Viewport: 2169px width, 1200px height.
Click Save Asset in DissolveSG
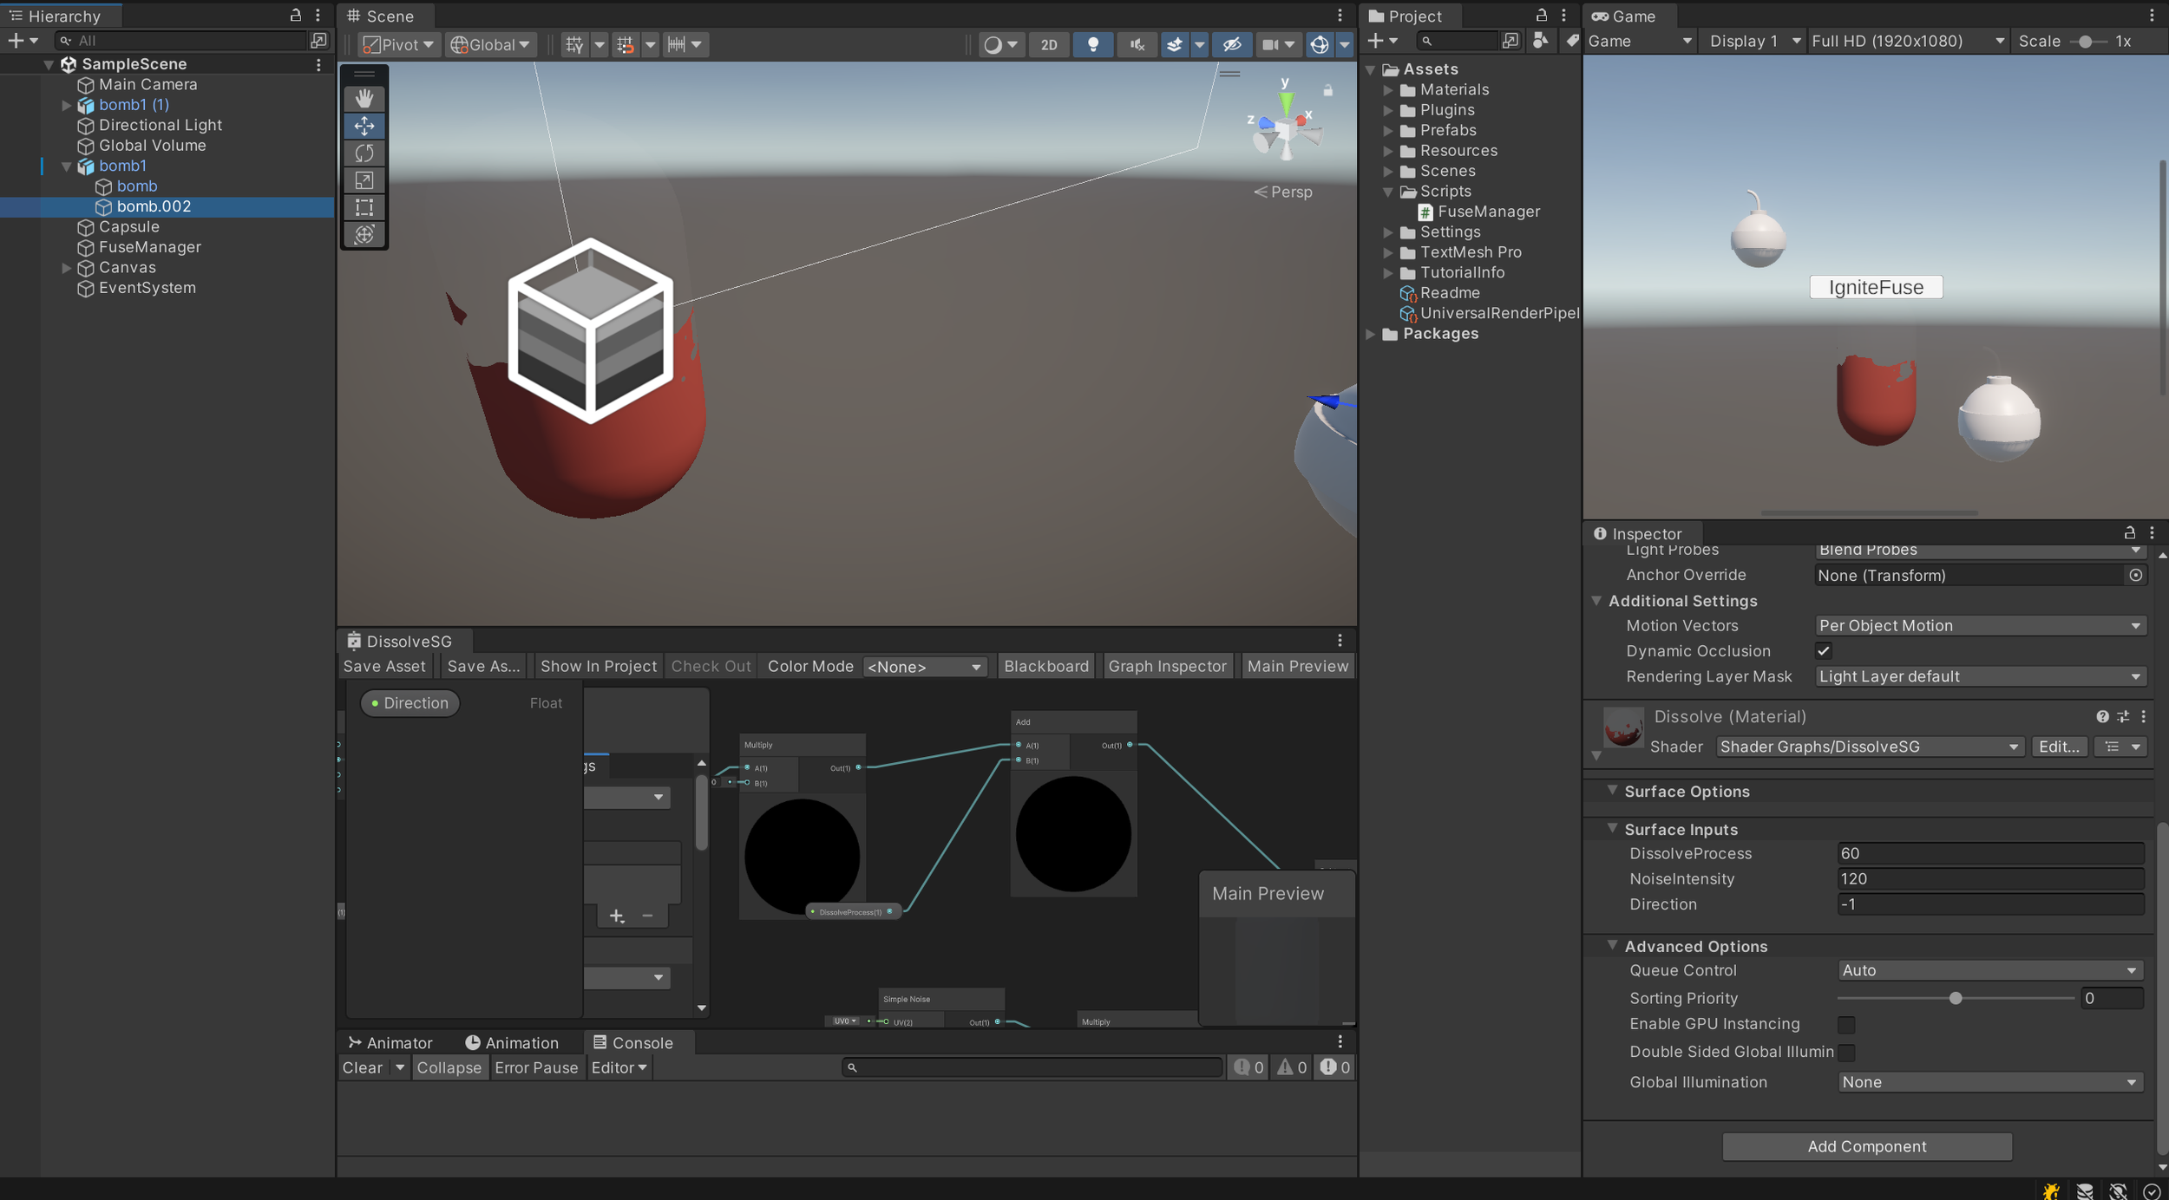[384, 666]
